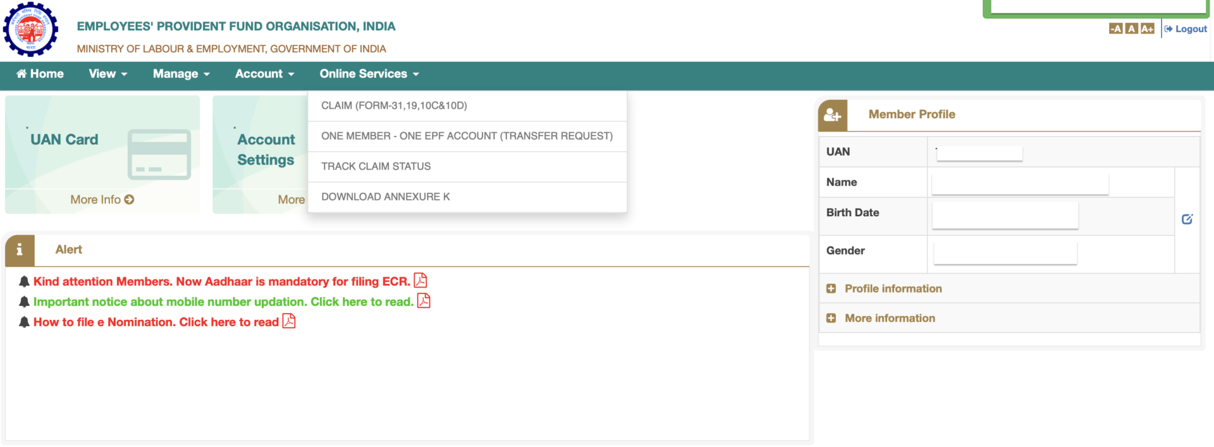Image resolution: width=1214 pixels, height=447 pixels.
Task: Decrease font size with -A button
Action: 1115,29
